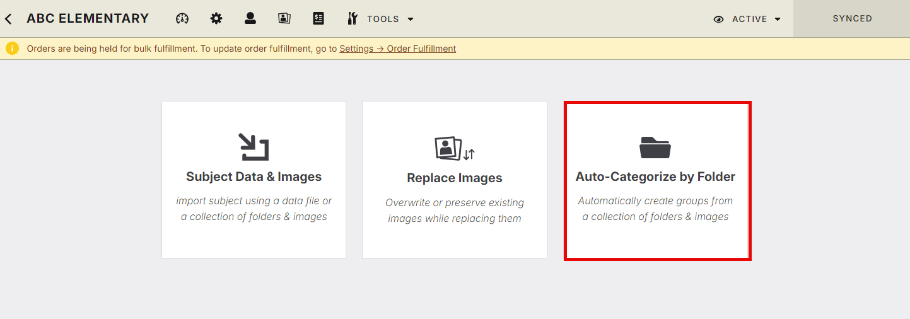
Task: Click the yellow info icon in banner
Action: click(12, 49)
